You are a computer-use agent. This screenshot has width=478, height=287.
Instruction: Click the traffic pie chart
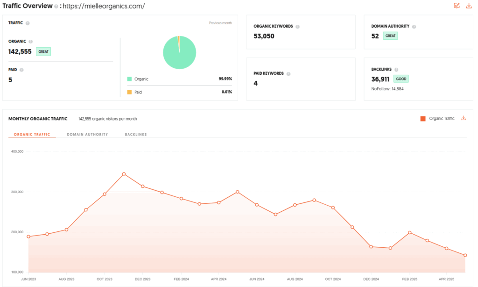click(x=180, y=52)
